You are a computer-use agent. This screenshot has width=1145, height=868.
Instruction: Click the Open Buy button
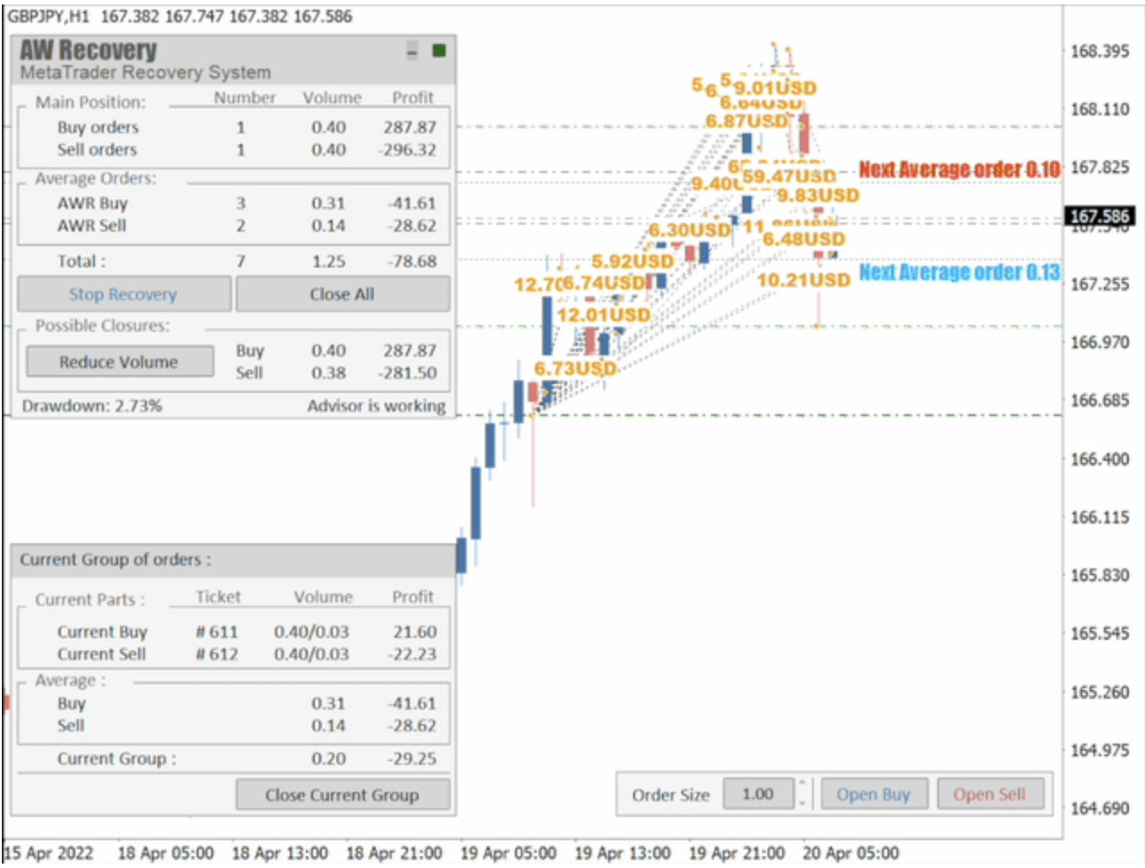[873, 794]
